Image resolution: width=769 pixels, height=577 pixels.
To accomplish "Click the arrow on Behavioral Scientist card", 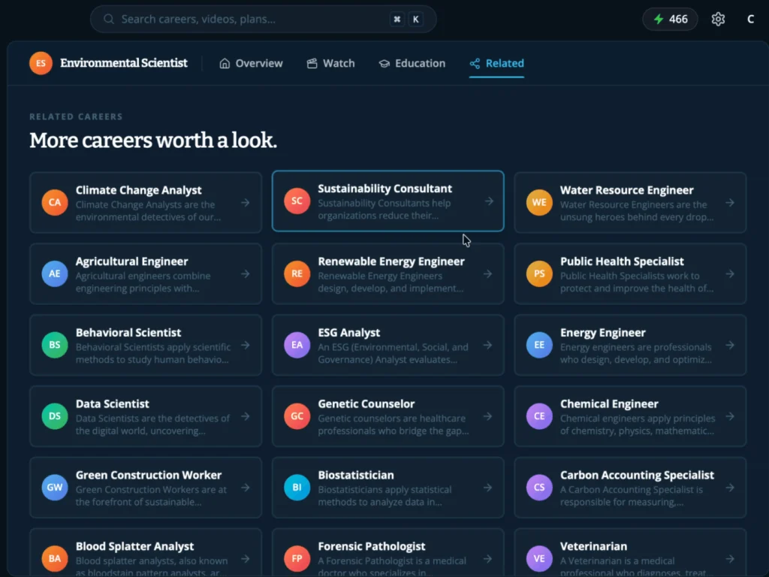I will tap(246, 345).
